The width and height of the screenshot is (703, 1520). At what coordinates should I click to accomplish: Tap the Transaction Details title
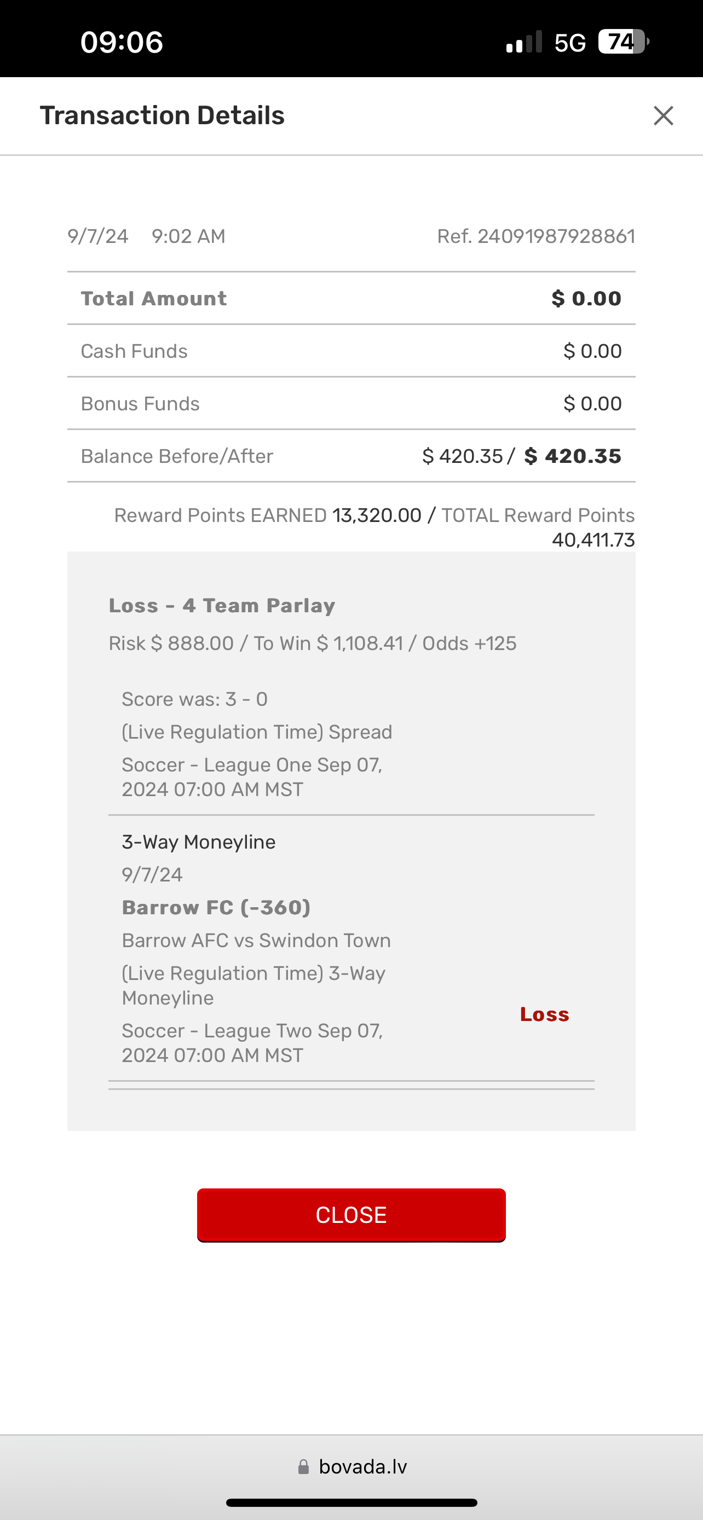[x=162, y=115]
